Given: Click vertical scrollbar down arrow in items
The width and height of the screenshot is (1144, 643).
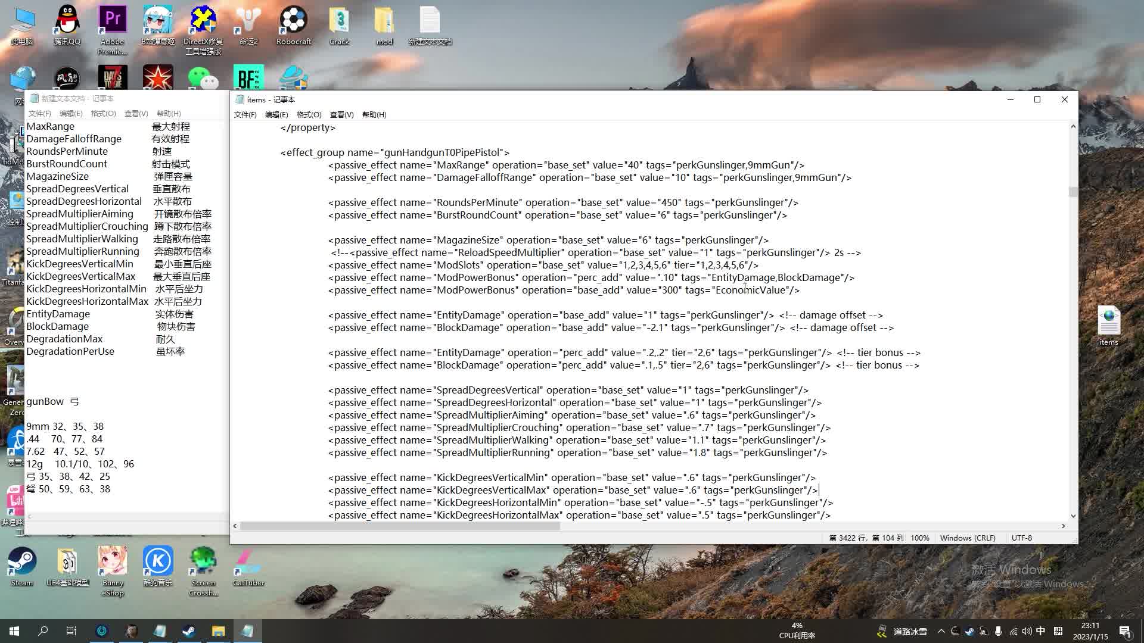Looking at the screenshot, I should coord(1073,516).
